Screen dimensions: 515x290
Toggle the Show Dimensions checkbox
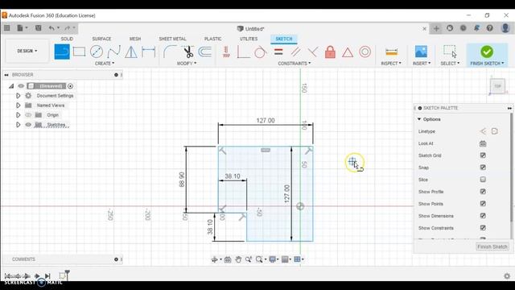click(483, 216)
